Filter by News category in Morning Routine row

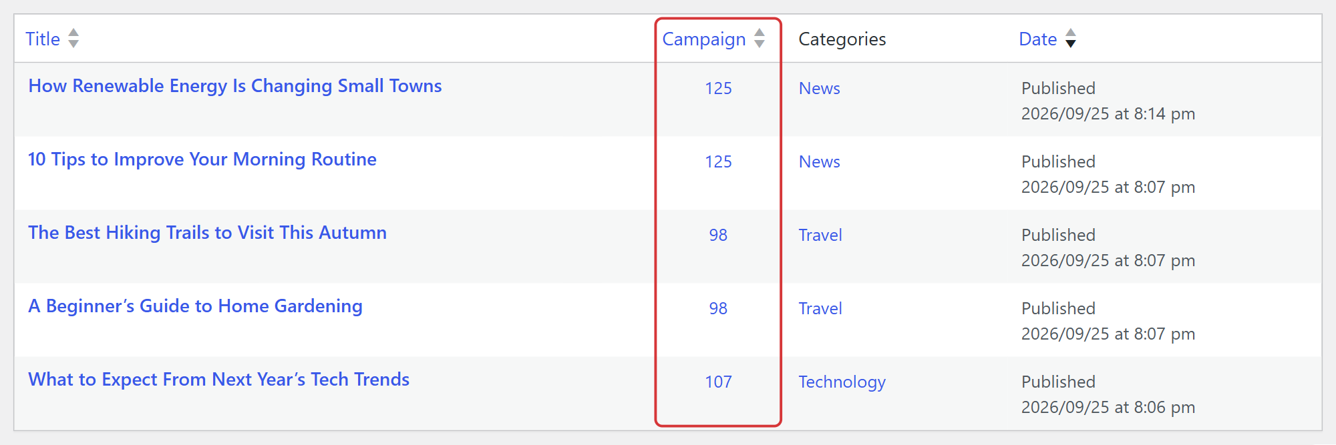820,162
